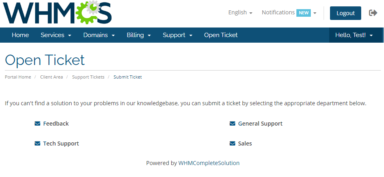Screen dimensions: 384x177
Task: Expand the Notifications dropdown
Action: pos(289,12)
